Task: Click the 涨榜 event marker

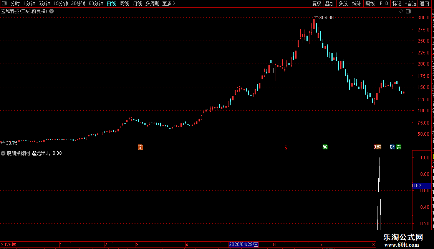Action: click(378, 147)
